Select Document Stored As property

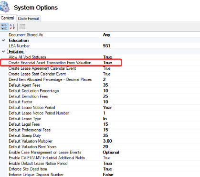coord(26,35)
